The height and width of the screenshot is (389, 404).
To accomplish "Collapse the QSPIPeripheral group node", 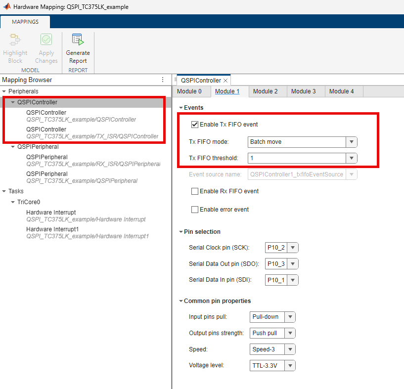I will coord(13,147).
